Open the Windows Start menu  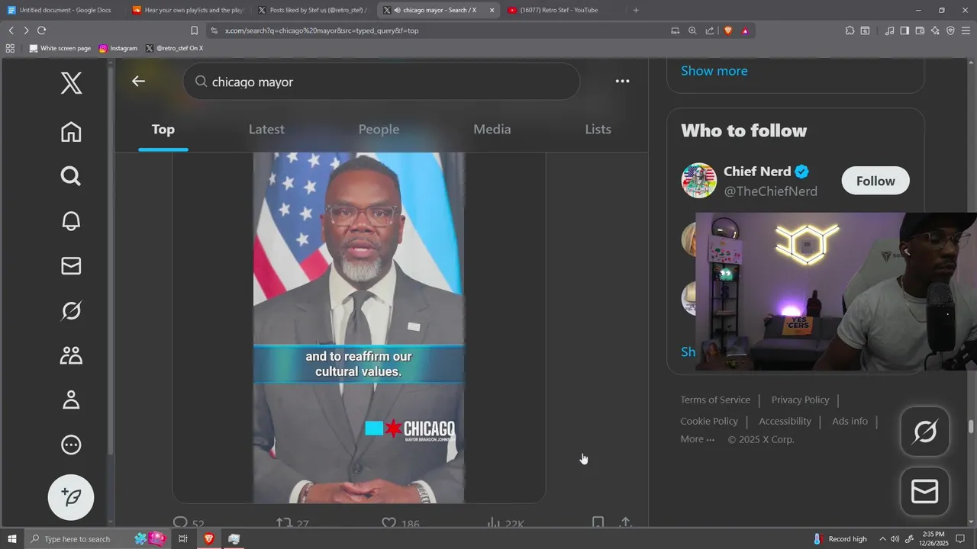tap(12, 539)
